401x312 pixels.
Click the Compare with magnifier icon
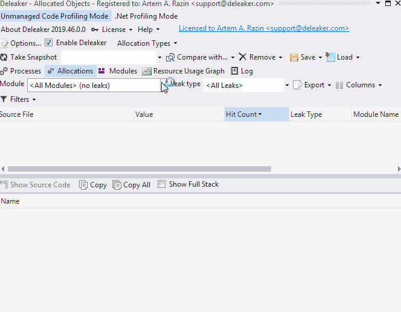[170, 57]
